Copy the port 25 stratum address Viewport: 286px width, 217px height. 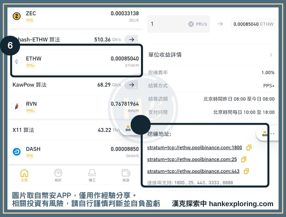pos(244,159)
